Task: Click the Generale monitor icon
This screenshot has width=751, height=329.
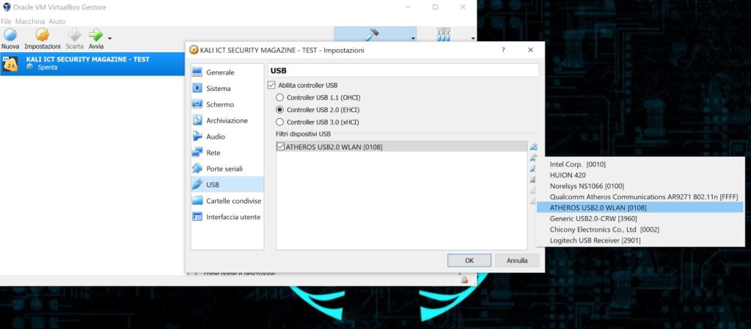Action: pyautogui.click(x=197, y=73)
